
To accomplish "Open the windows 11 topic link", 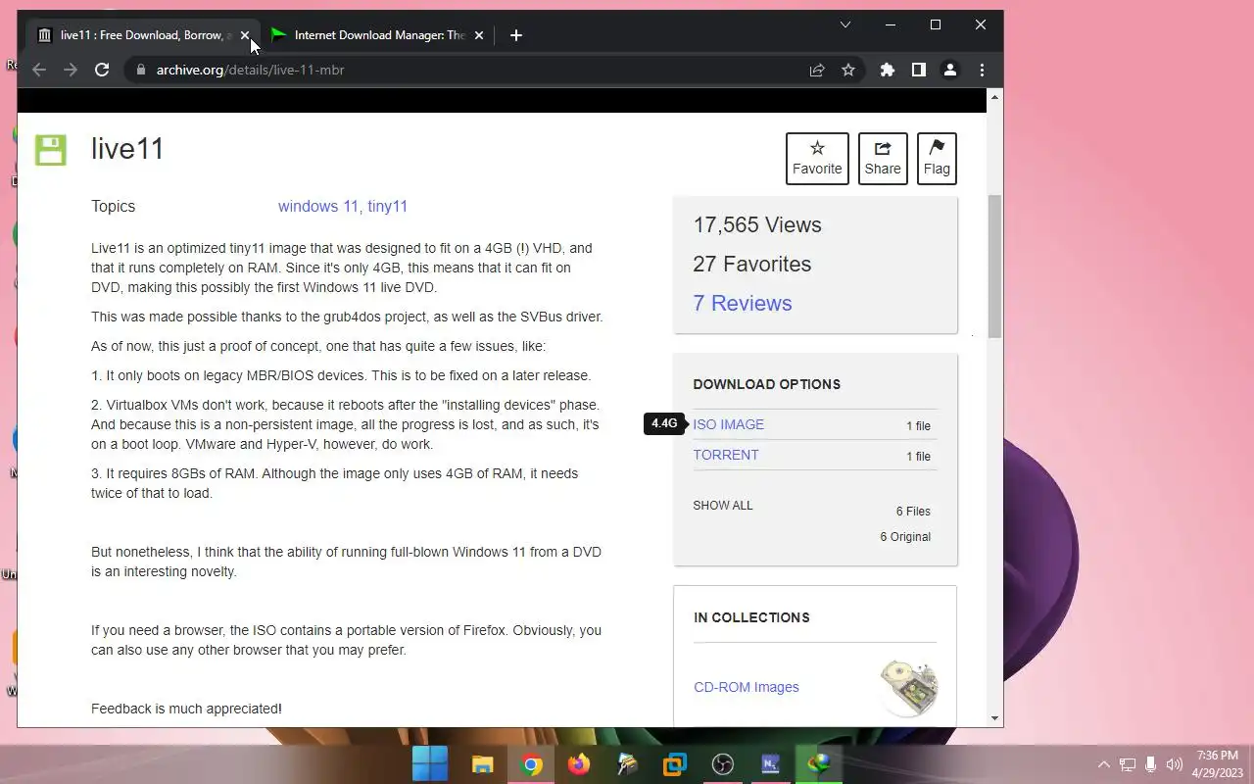I will click(318, 206).
